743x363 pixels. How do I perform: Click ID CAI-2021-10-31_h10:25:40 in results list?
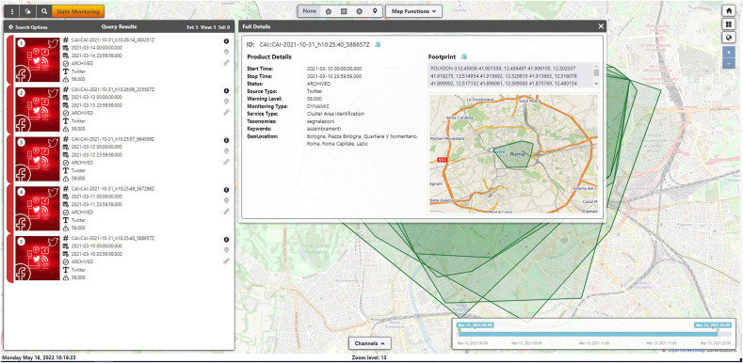point(113,238)
